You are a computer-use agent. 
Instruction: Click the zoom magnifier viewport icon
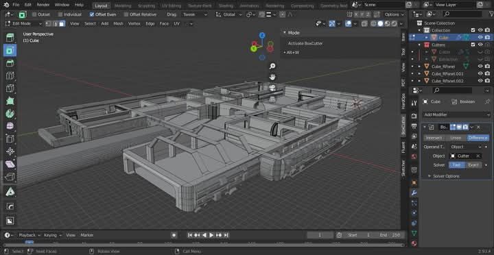pyautogui.click(x=272, y=66)
